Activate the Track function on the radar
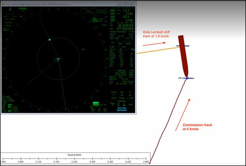This screenshot has height=166, width=246. [x=114, y=98]
